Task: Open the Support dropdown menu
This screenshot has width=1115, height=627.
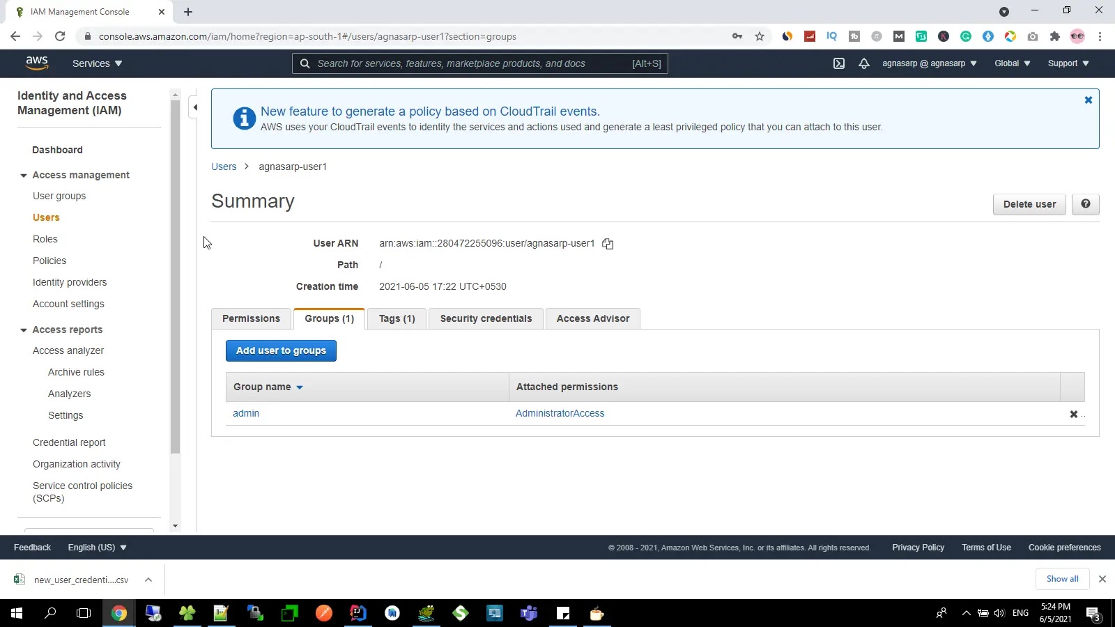Action: (1068, 63)
